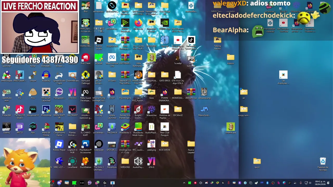
Task: Launch Roblox Studio from the desktop
Action: pyautogui.click(x=99, y=43)
